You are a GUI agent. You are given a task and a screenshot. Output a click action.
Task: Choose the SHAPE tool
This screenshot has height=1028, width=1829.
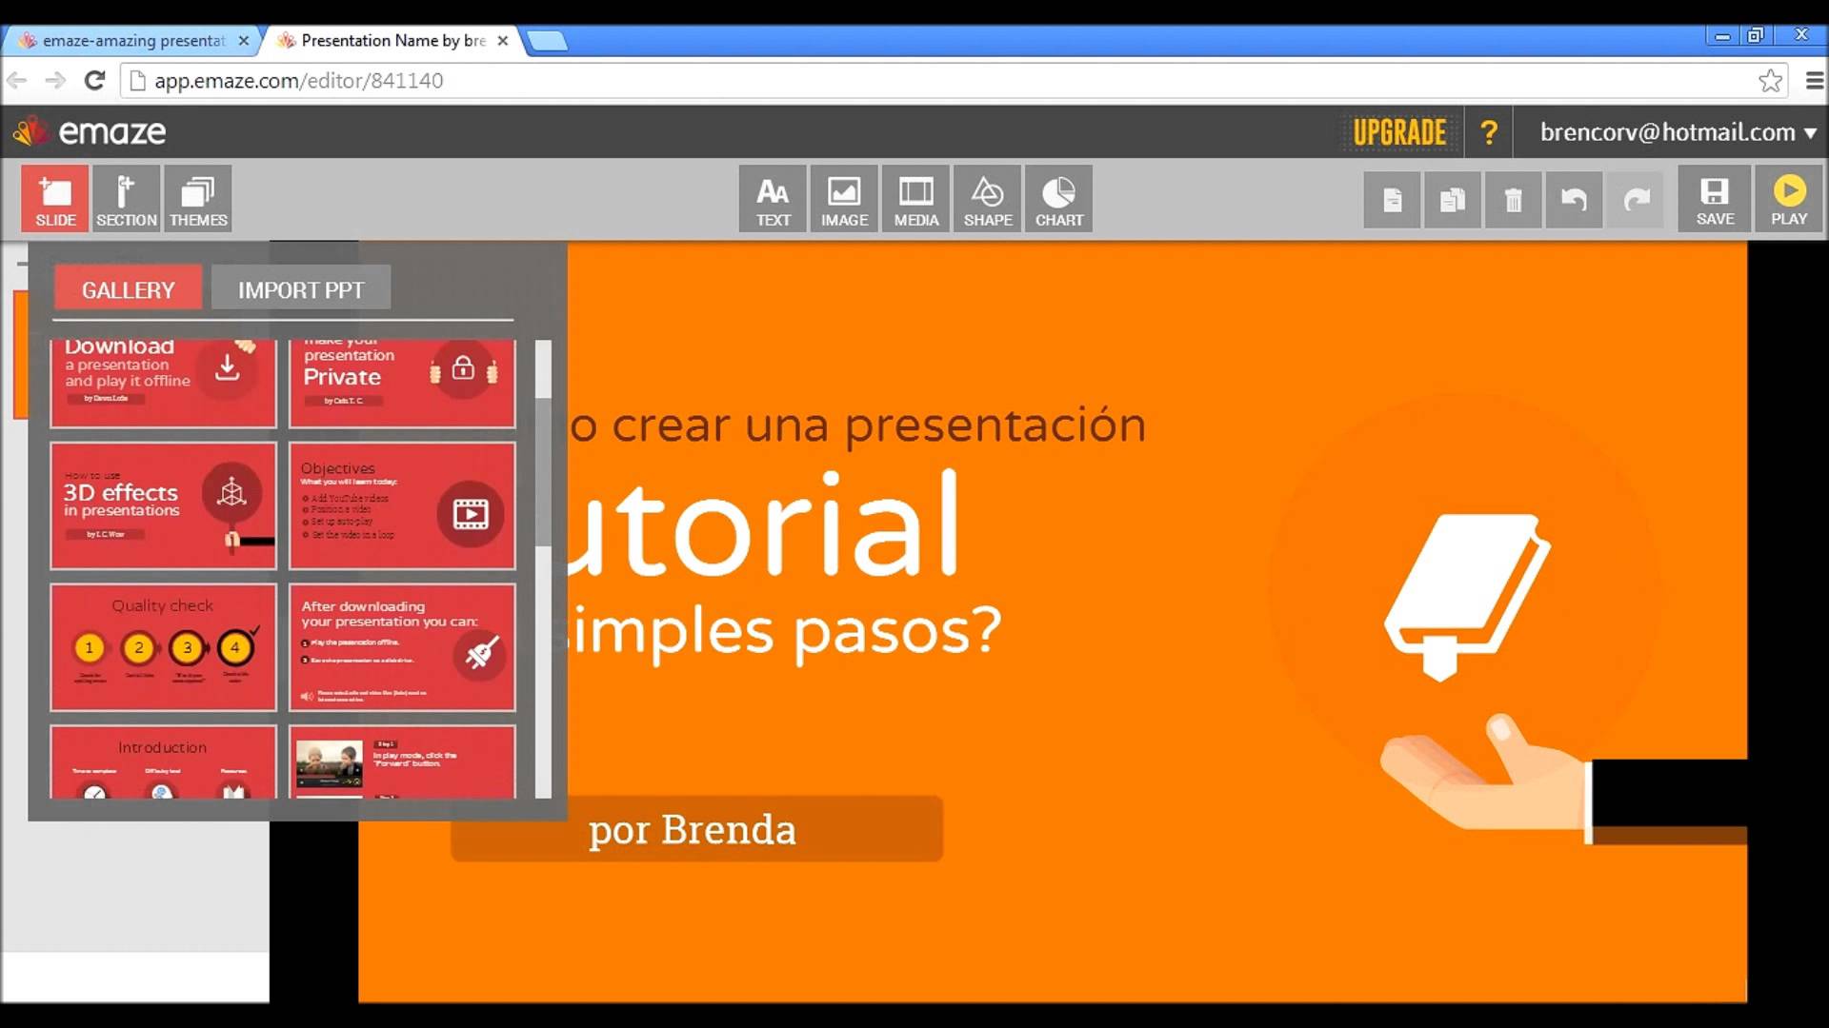coord(987,198)
